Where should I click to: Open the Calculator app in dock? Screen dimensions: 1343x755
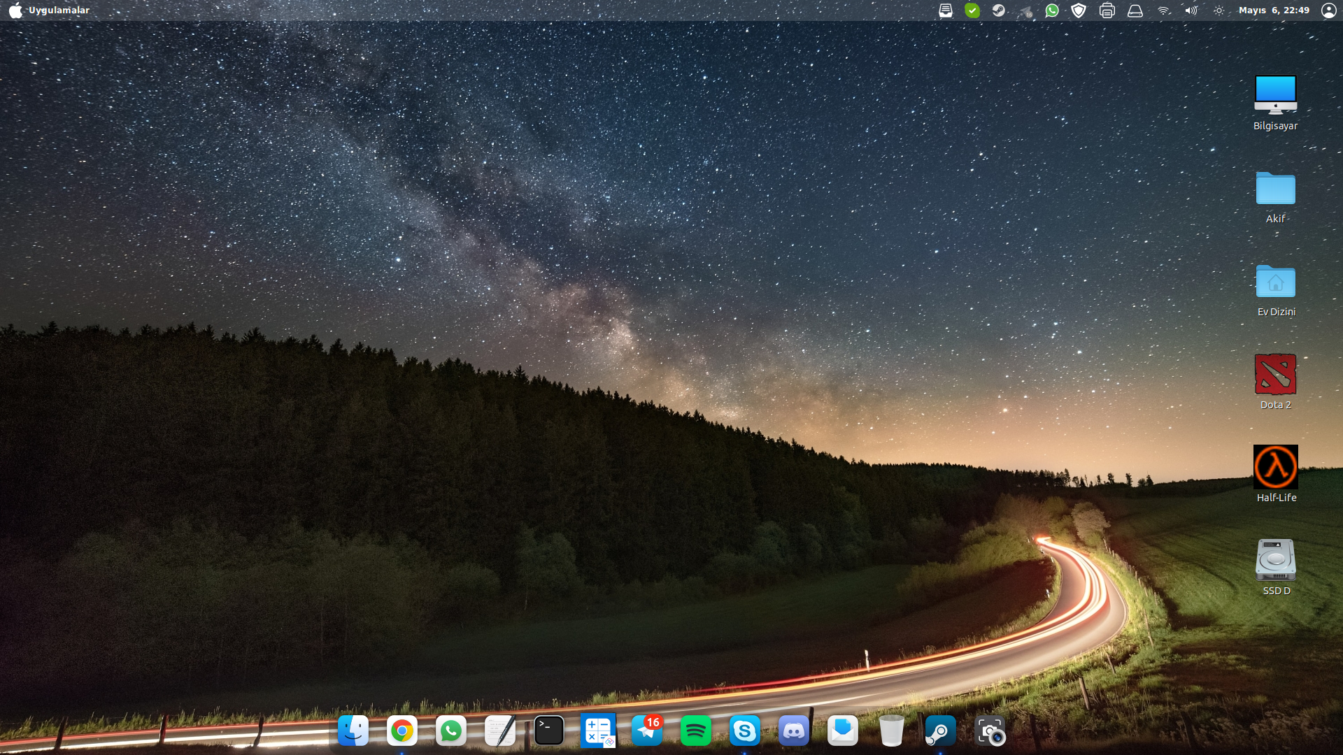tap(598, 731)
